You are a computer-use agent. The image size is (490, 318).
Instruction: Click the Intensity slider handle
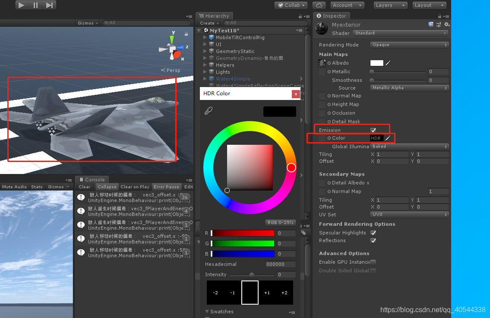tap(252, 274)
